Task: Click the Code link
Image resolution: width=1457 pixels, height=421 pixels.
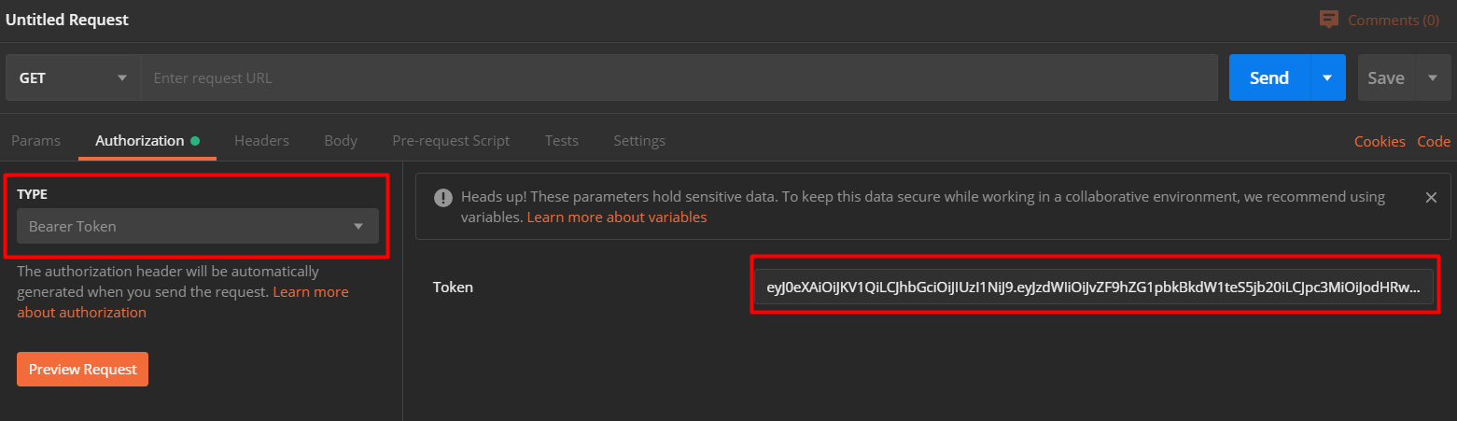Action: click(1434, 142)
